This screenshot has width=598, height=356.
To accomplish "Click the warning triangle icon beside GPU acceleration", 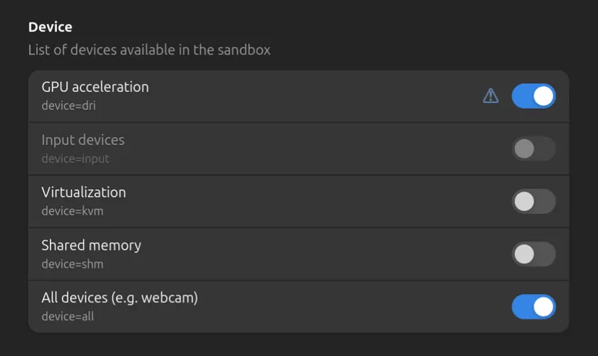I will pyautogui.click(x=490, y=96).
